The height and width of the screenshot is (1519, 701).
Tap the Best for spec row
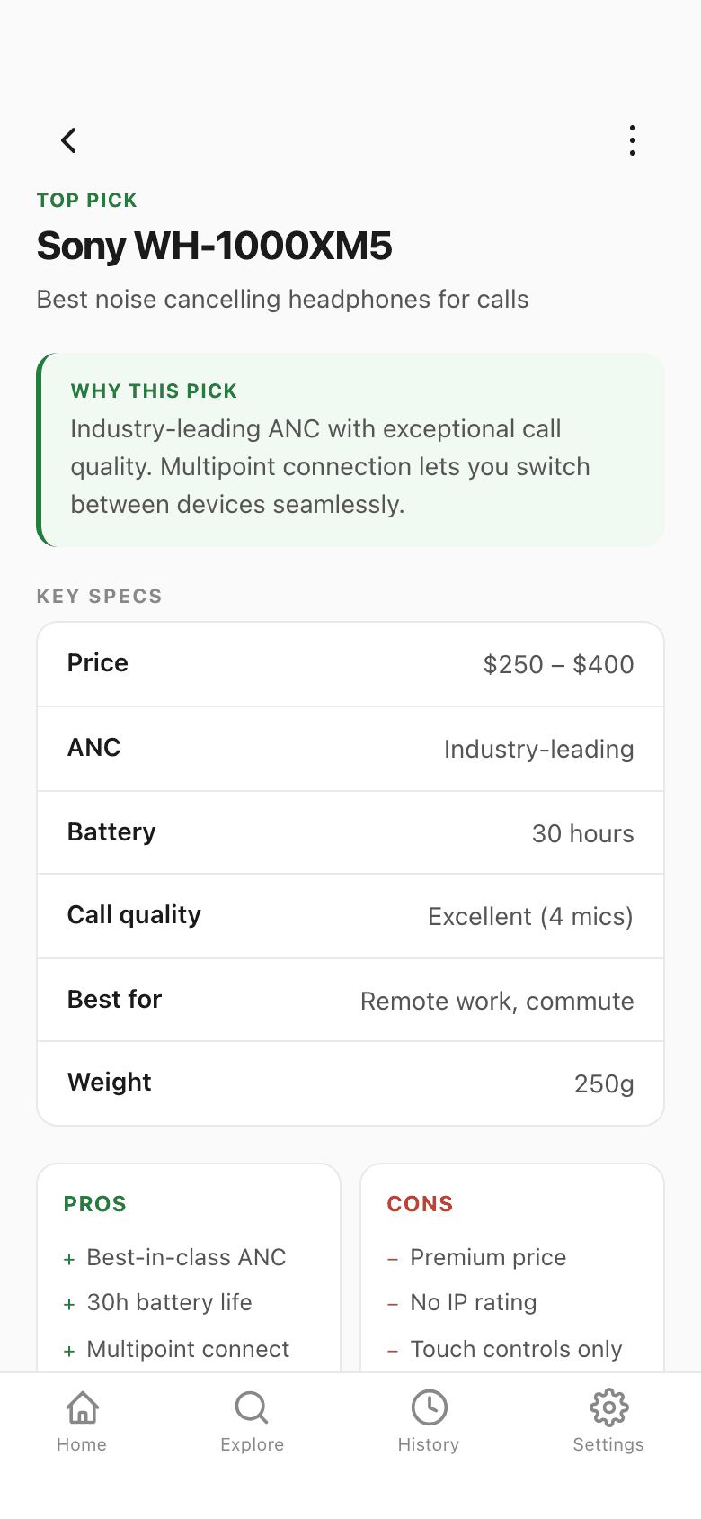pyautogui.click(x=350, y=1000)
